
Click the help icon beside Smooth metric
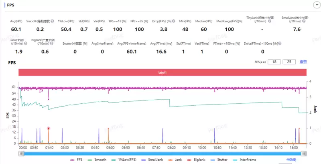pyautogui.click(x=53, y=21)
